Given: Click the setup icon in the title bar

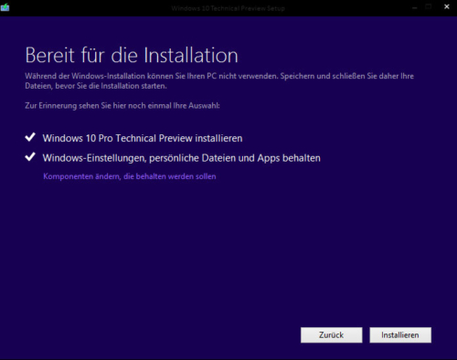Looking at the screenshot, I should click(5, 6).
